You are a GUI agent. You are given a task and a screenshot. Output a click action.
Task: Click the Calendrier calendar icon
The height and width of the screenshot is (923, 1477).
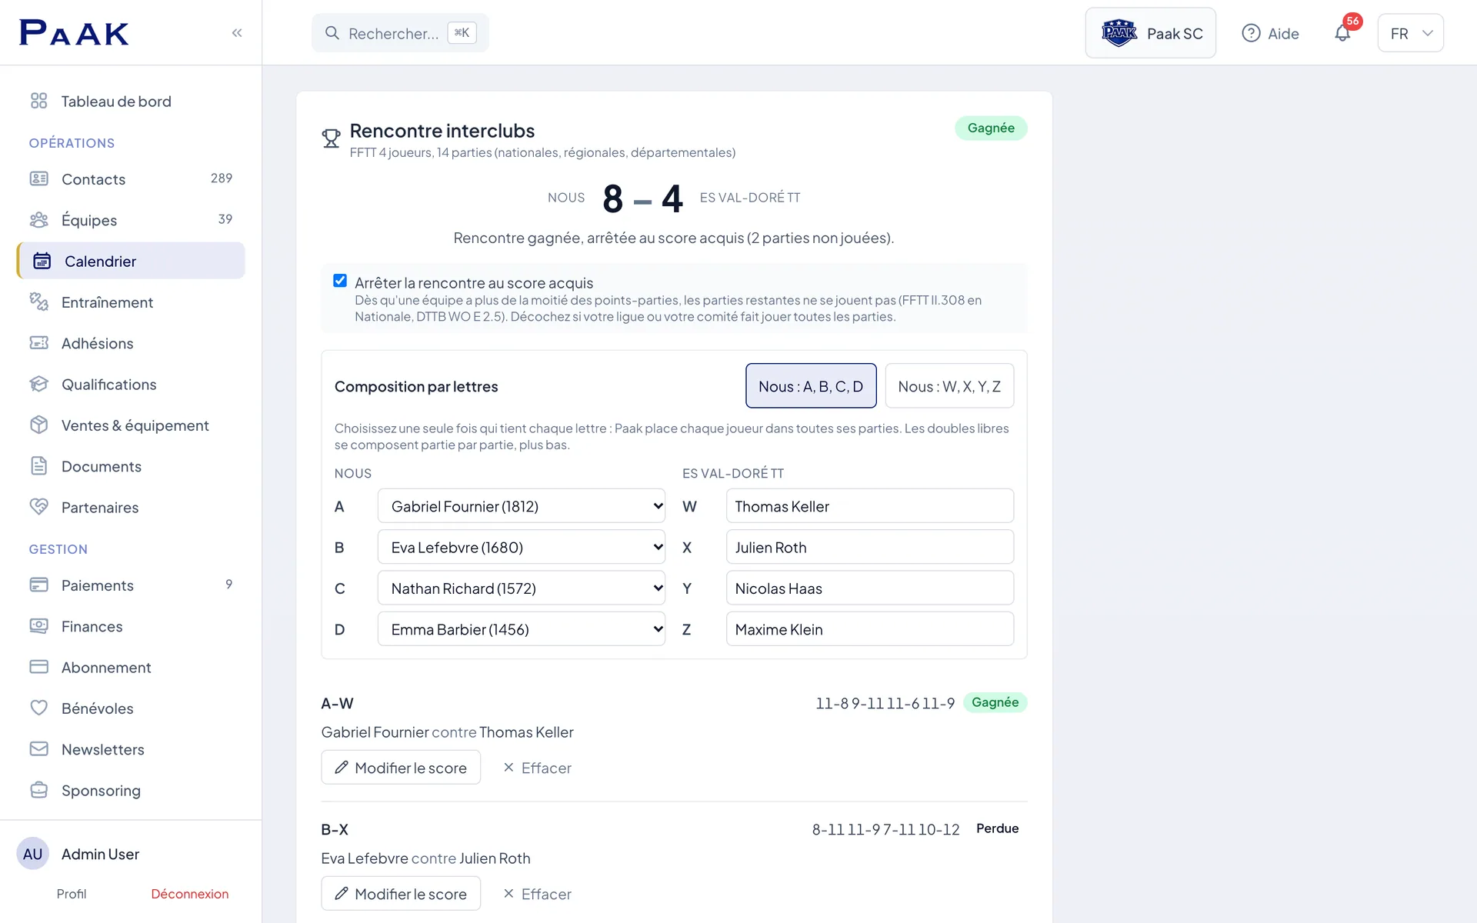coord(42,261)
